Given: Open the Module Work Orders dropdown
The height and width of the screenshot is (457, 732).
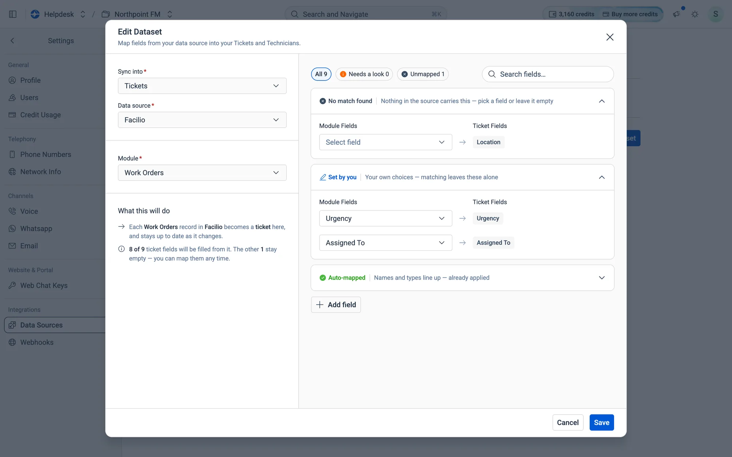Looking at the screenshot, I should pos(202,173).
